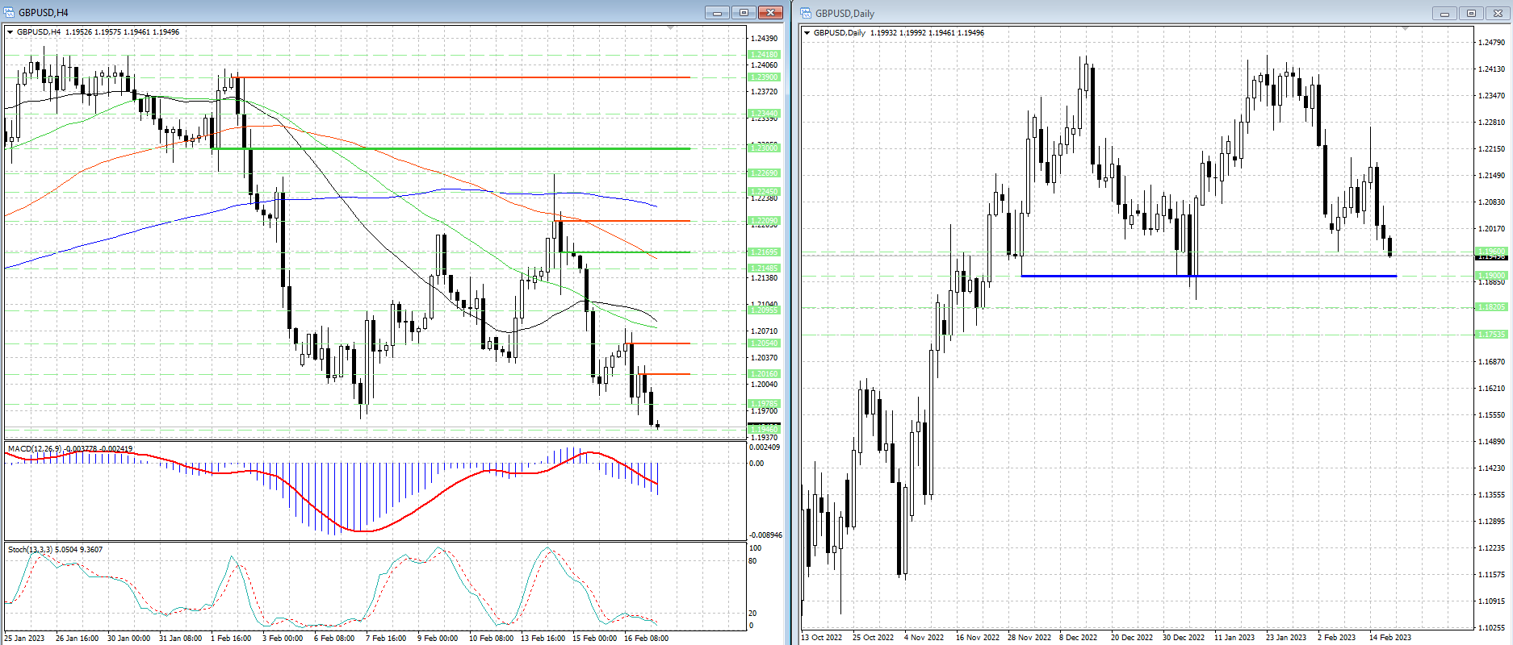Select the 1.19785 green price label

[x=765, y=404]
